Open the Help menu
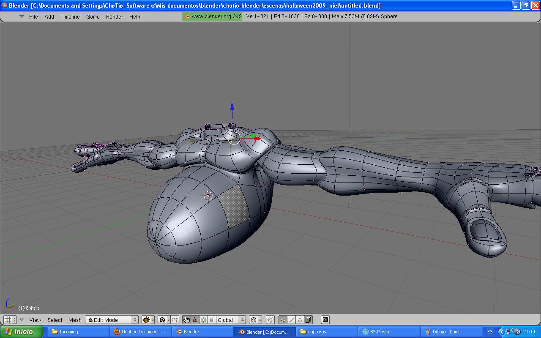The image size is (541, 338). coord(135,16)
